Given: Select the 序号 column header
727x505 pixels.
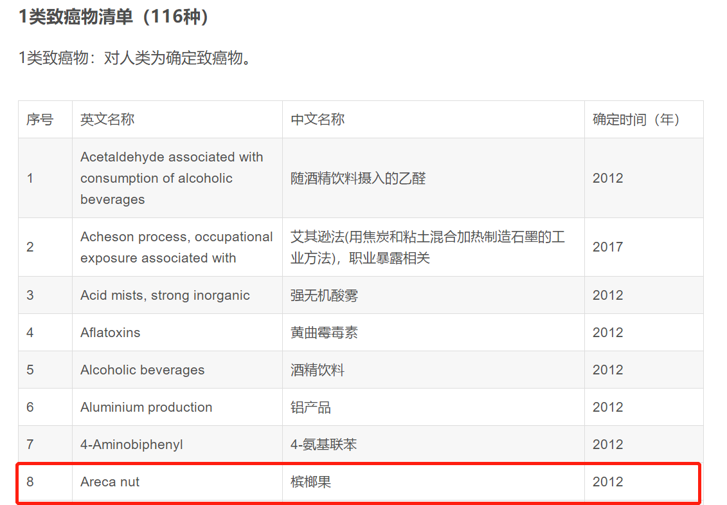Looking at the screenshot, I should (39, 120).
